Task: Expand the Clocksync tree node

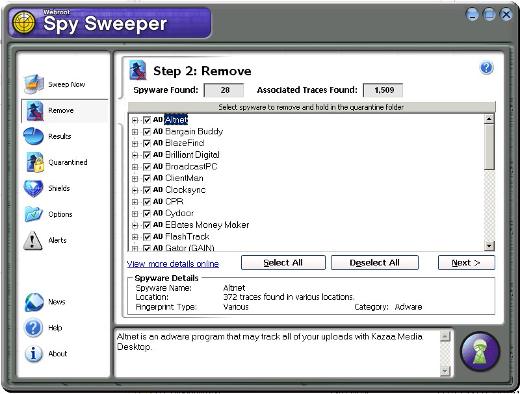Action: tap(135, 190)
